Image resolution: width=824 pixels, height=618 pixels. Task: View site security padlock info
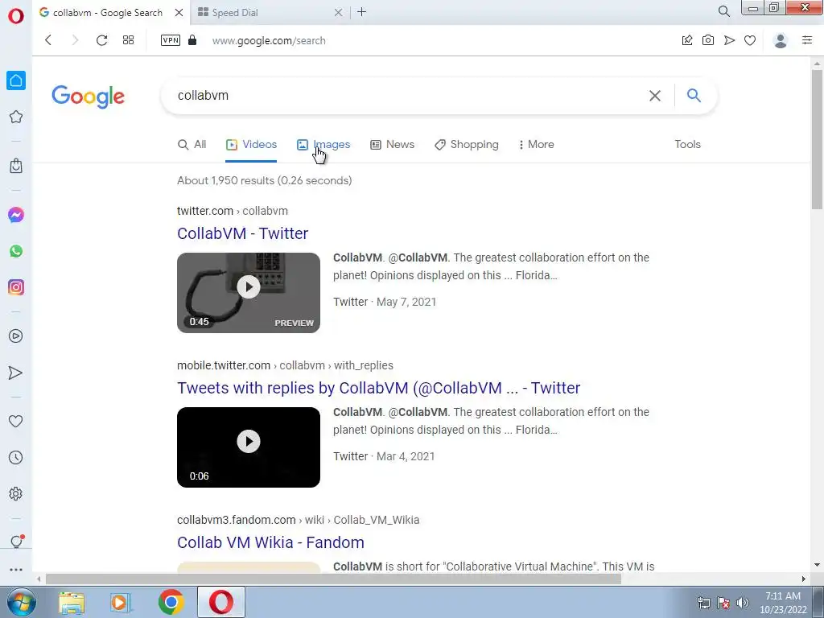click(192, 40)
